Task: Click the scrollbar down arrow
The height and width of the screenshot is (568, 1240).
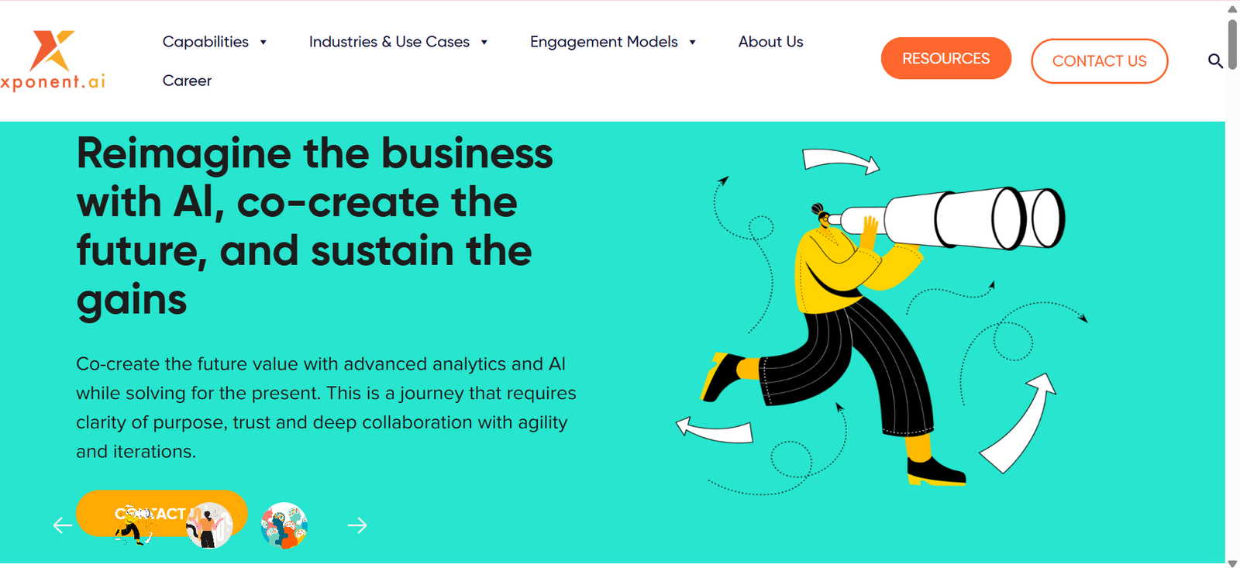Action: (1232, 563)
